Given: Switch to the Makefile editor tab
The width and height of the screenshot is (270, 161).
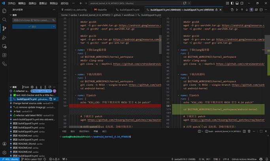Looking at the screenshot, I should (100, 10).
